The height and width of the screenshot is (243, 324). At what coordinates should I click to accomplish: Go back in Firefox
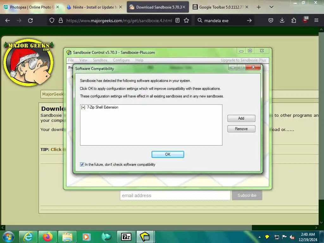(x=8, y=21)
